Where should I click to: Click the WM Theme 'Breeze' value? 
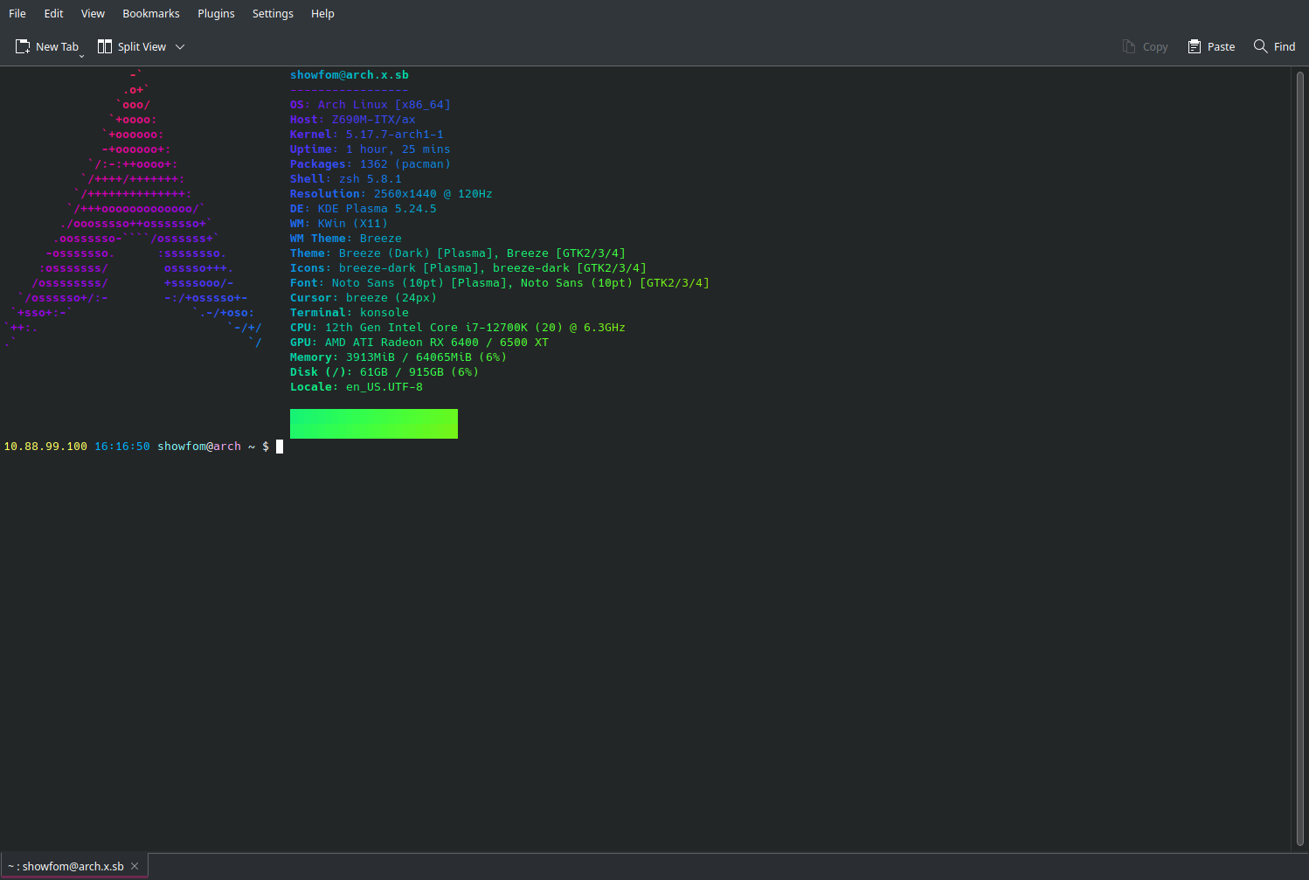click(381, 239)
